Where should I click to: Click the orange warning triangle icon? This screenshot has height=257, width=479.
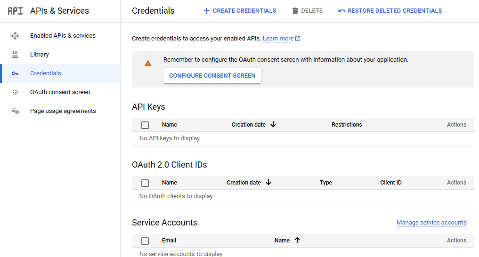tap(148, 63)
